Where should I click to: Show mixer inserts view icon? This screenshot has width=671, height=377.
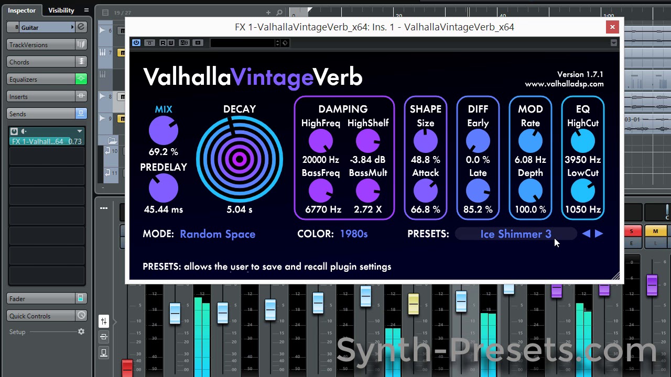(x=104, y=337)
